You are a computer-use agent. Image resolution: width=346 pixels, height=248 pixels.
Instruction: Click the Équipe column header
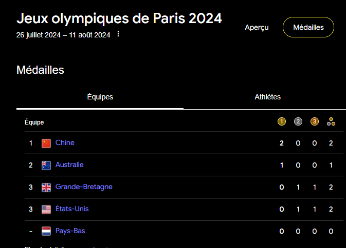pos(34,122)
